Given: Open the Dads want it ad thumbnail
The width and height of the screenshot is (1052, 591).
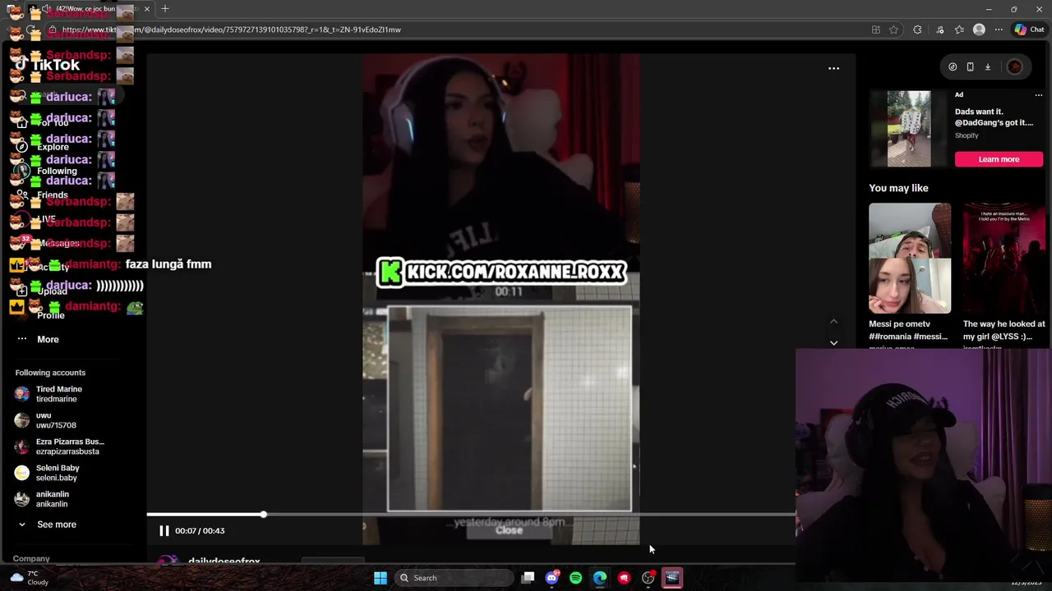Looking at the screenshot, I should (909, 129).
